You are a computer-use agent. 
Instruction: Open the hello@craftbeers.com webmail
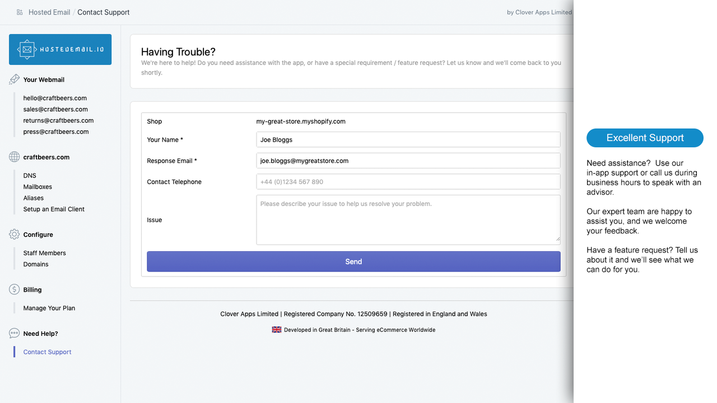[x=55, y=98]
